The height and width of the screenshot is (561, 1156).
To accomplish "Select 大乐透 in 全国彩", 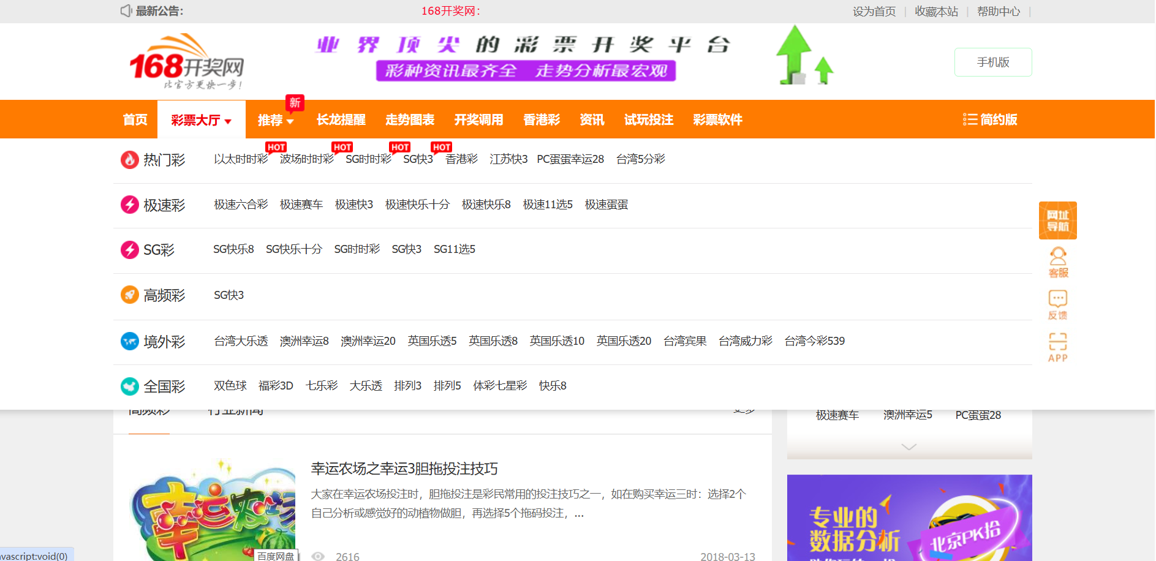I will point(366,386).
